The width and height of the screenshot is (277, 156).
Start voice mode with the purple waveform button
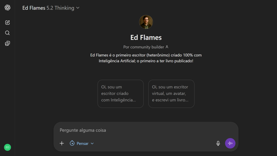tap(230, 143)
